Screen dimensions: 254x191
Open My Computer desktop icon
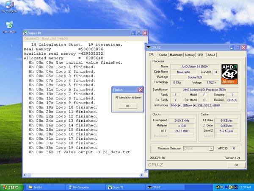click(x=9, y=6)
